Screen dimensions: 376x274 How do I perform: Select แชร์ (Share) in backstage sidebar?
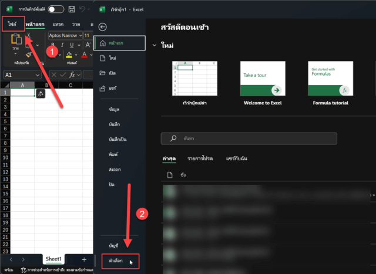coord(119,88)
